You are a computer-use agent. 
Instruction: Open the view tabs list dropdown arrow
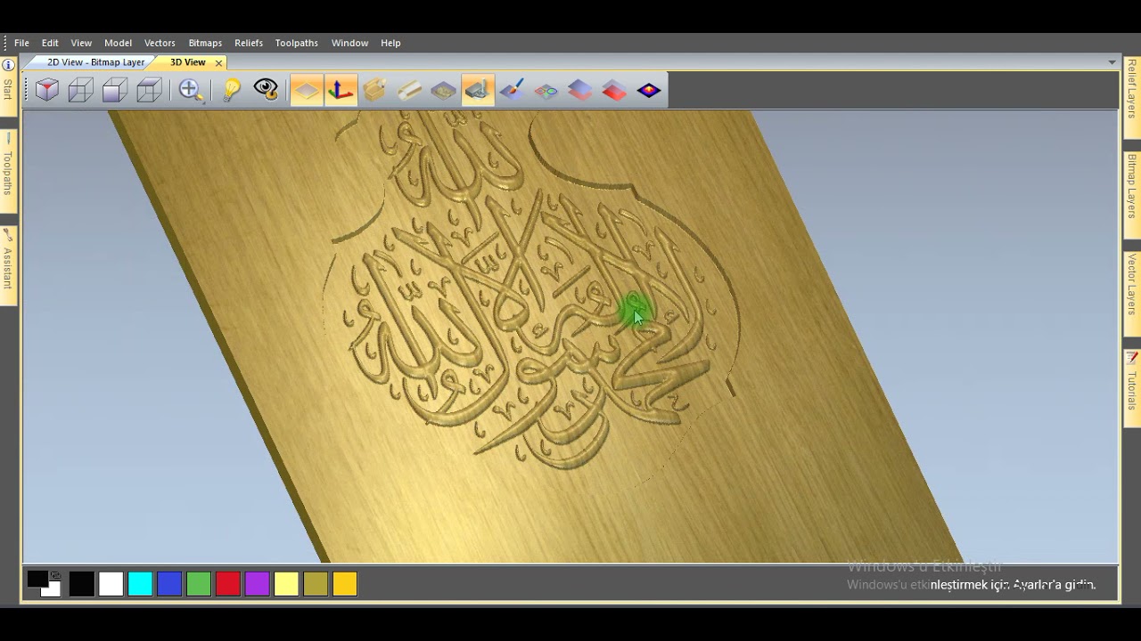[1112, 62]
